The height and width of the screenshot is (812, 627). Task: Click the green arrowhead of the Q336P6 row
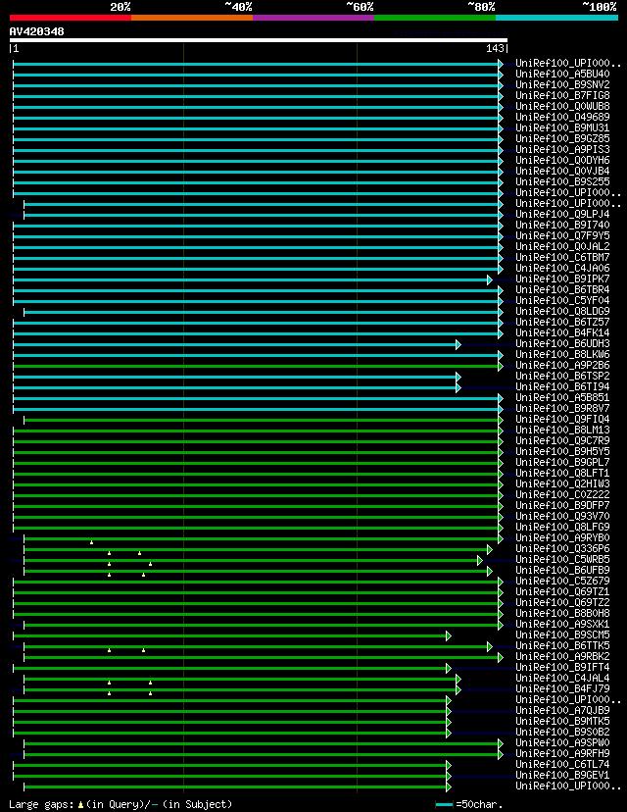point(490,549)
